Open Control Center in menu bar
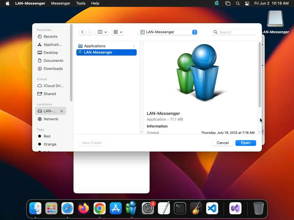294x220 pixels. tap(247, 3)
